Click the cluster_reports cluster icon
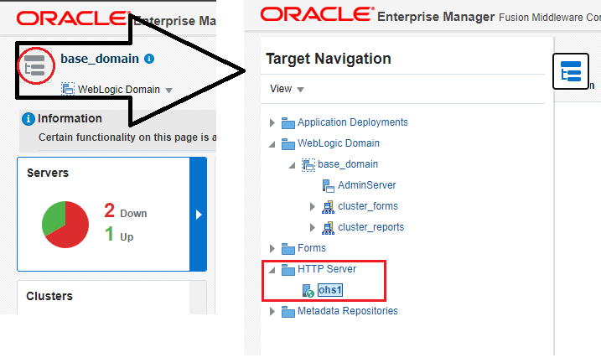The image size is (601, 363). (328, 228)
